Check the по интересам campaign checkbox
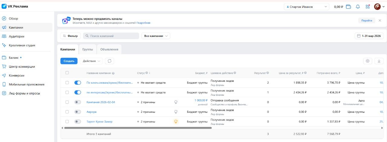Viewport: 387px width, 142px height. (x=67, y=92)
